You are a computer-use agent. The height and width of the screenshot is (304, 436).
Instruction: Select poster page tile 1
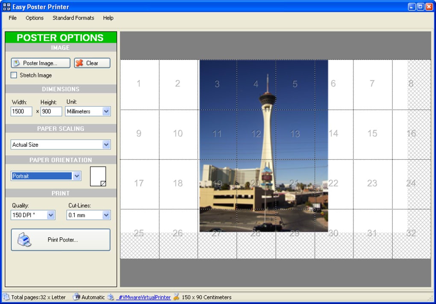click(140, 84)
